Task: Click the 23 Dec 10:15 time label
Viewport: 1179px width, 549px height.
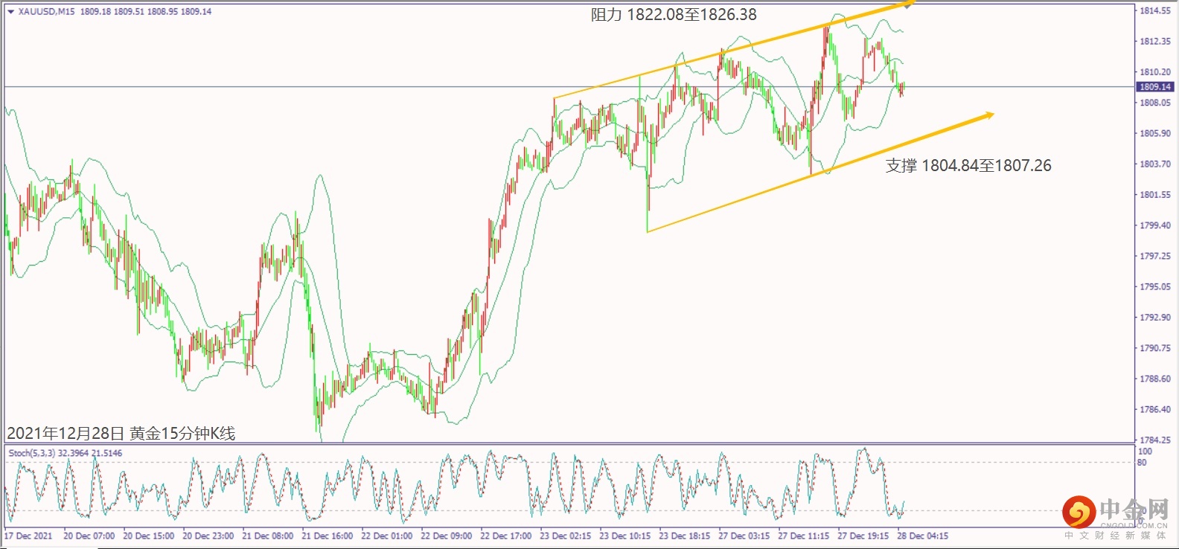Action: coord(625,536)
